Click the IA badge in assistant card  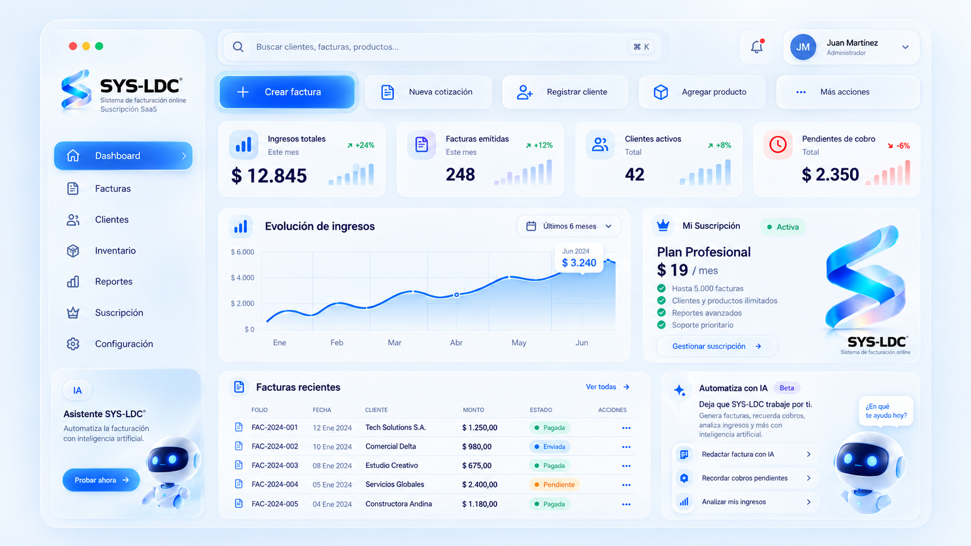coord(77,390)
